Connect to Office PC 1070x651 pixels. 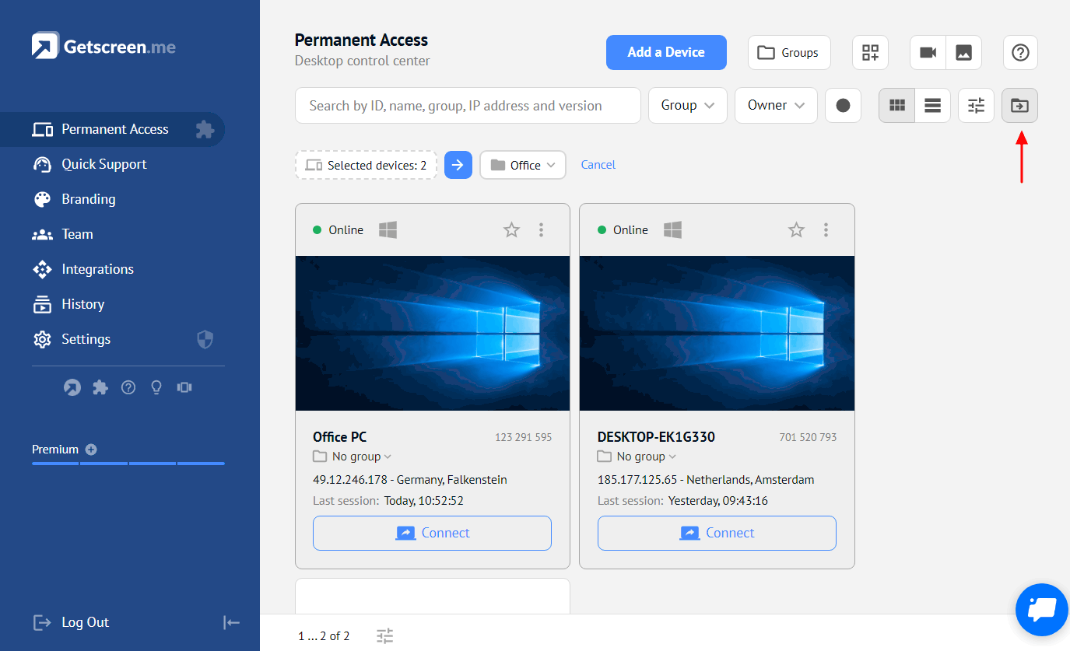(x=432, y=533)
